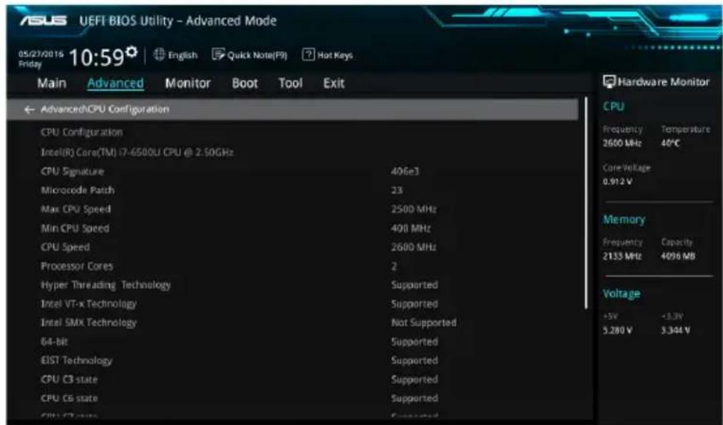Go to the Tool tab
This screenshot has width=723, height=425.
(x=291, y=84)
